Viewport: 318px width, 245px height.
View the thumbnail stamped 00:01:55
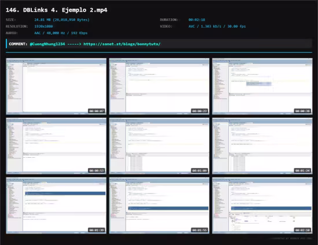159,206
